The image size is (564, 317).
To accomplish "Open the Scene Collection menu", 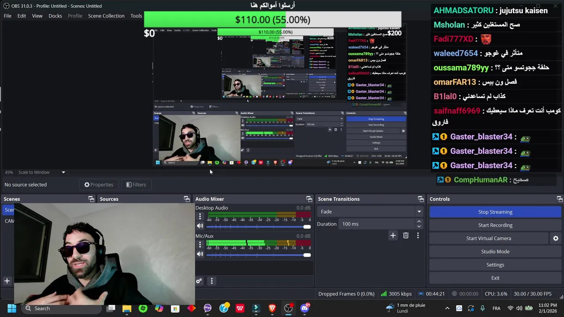I will pyautogui.click(x=106, y=16).
